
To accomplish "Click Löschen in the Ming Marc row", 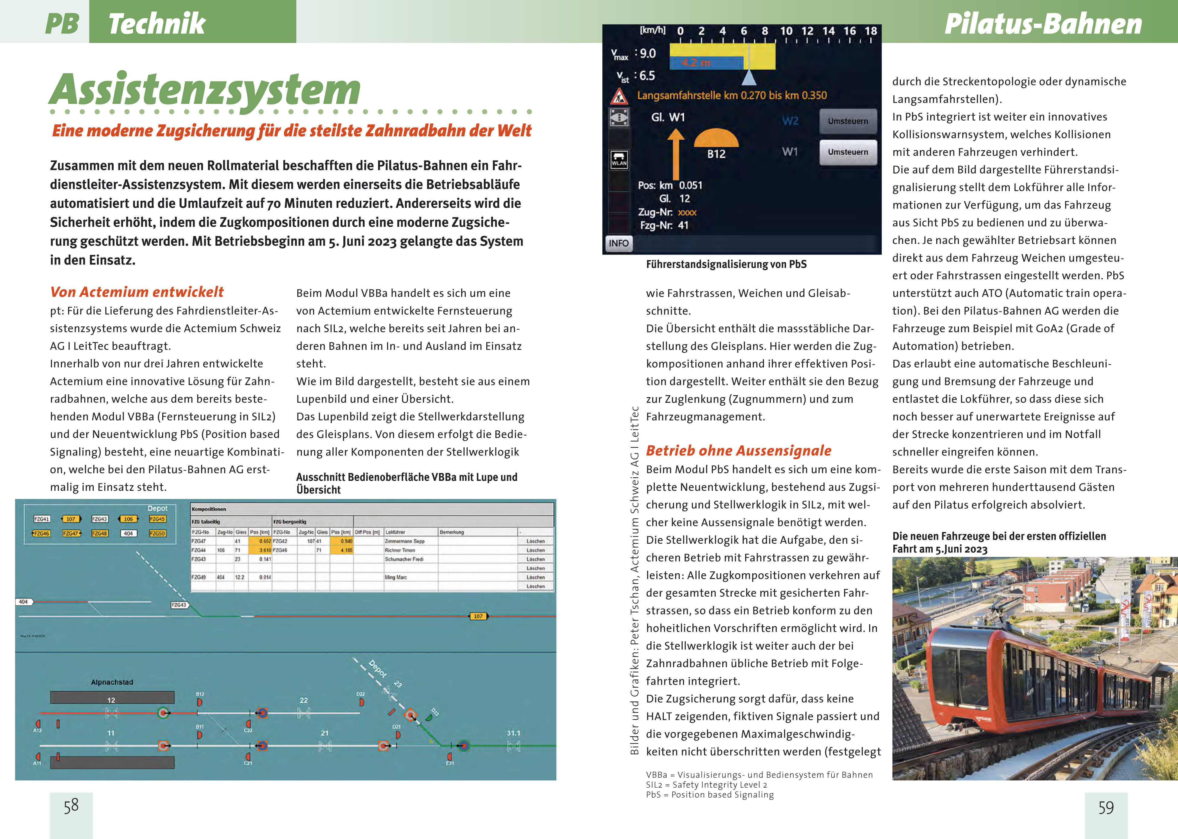I will pos(536,578).
